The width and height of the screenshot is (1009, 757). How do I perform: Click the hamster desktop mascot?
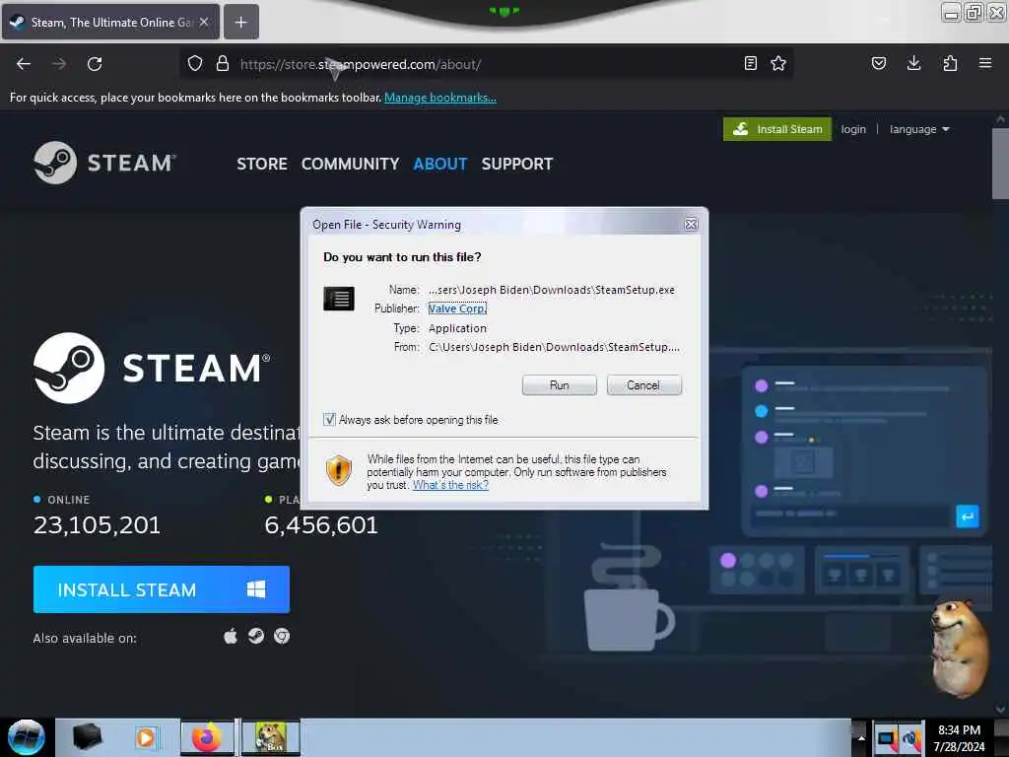(x=960, y=649)
